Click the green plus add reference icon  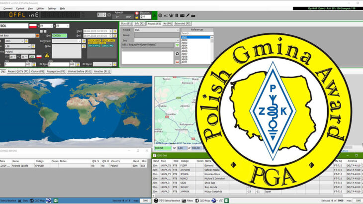(178, 45)
